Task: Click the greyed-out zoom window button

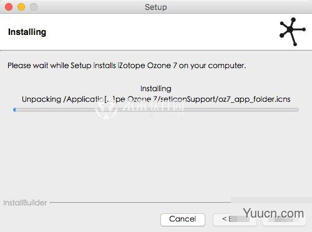Action: [x=34, y=7]
